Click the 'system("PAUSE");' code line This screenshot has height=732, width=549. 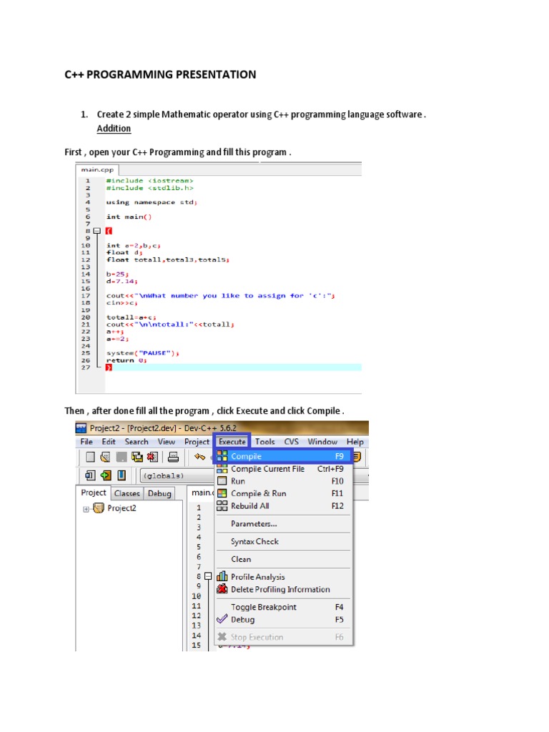pyautogui.click(x=142, y=353)
